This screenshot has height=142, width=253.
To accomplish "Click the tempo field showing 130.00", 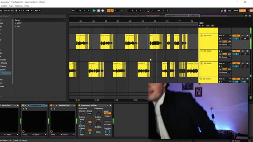I will tap(7, 11).
